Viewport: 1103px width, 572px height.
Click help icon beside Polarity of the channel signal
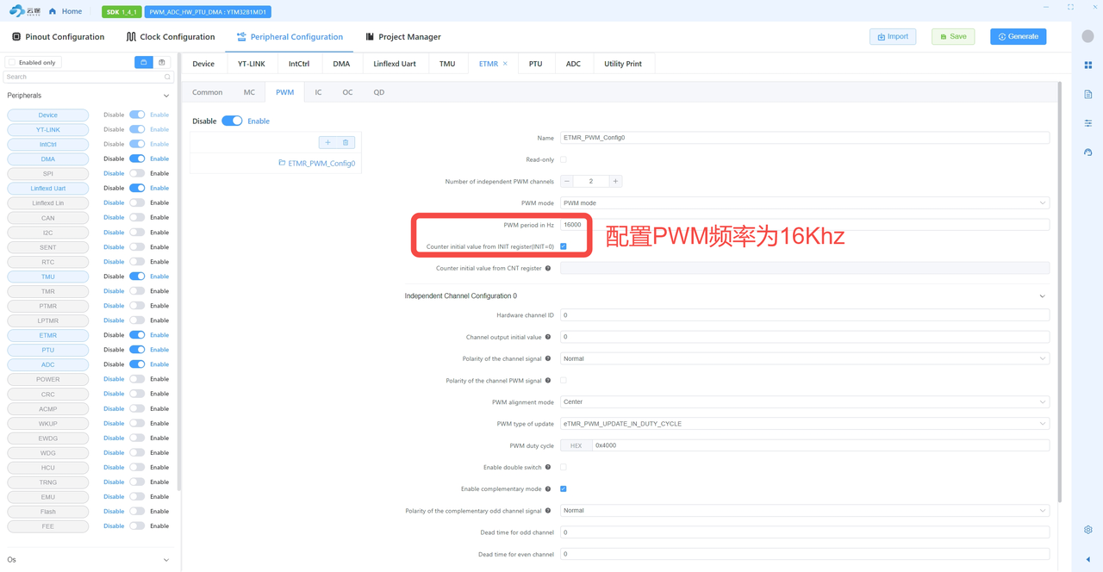click(548, 358)
